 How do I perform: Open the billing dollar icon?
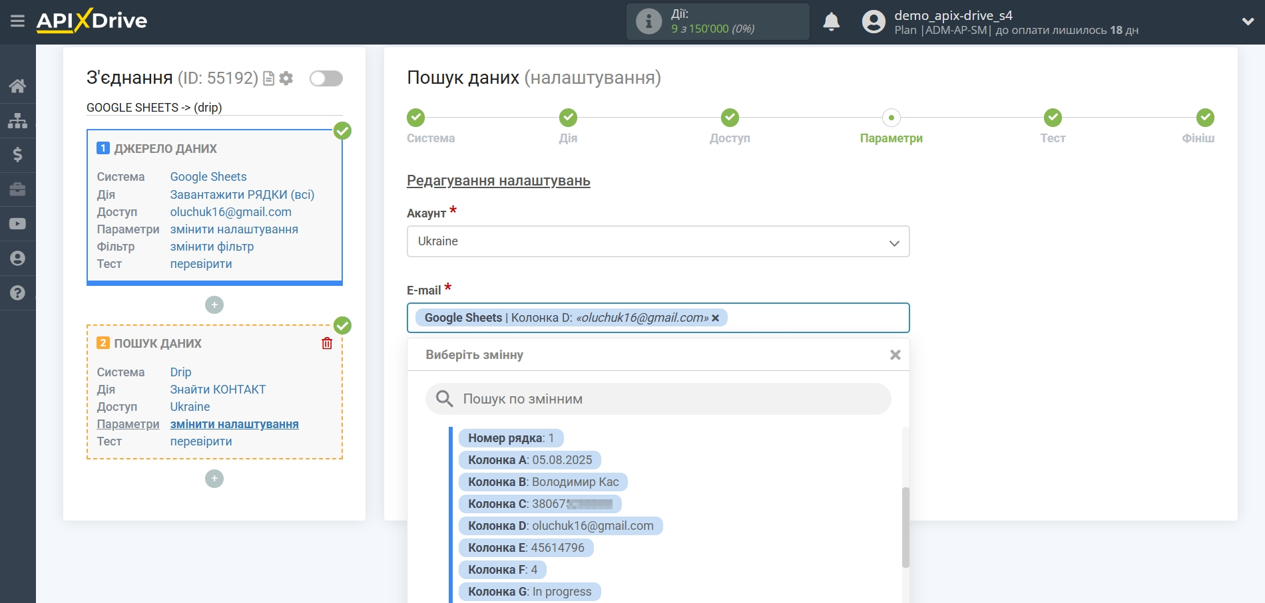(x=18, y=155)
